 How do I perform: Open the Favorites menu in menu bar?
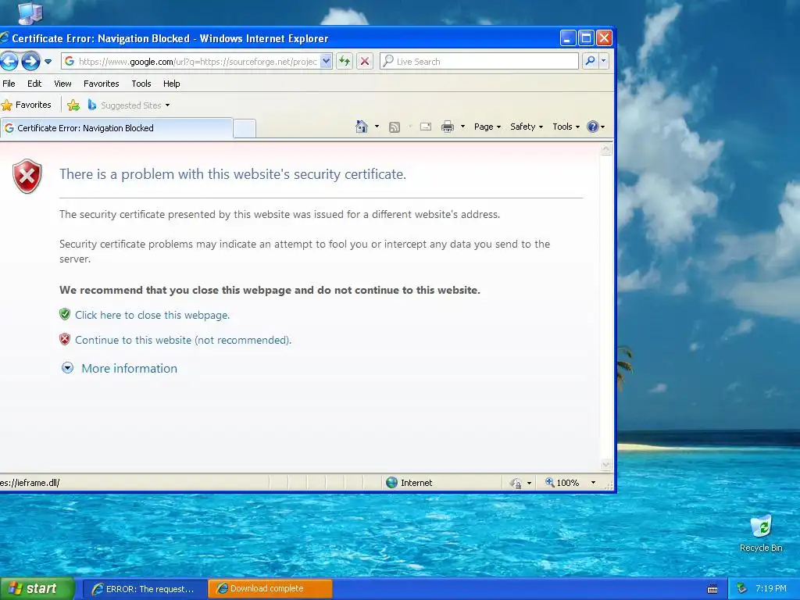tap(101, 84)
